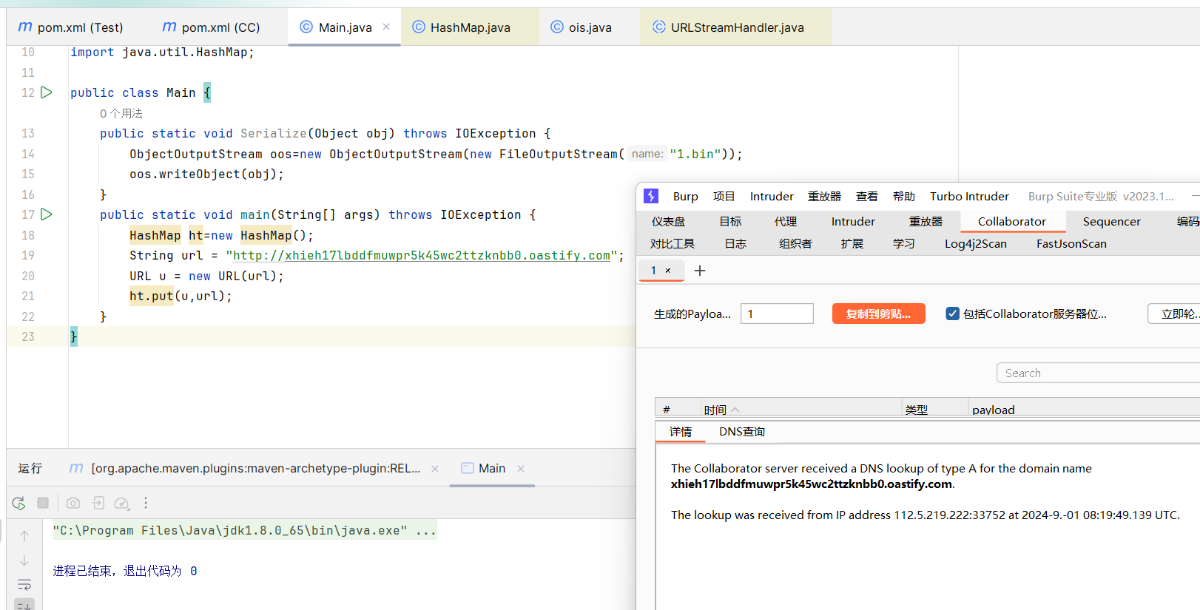
Task: Open the pom.xml (Test) tab
Action: point(71,27)
